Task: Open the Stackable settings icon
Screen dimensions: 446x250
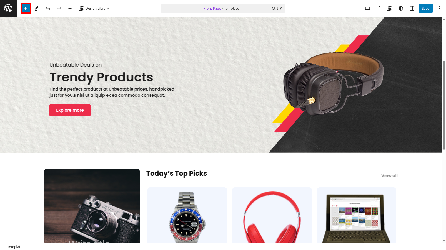Action: pyautogui.click(x=390, y=8)
